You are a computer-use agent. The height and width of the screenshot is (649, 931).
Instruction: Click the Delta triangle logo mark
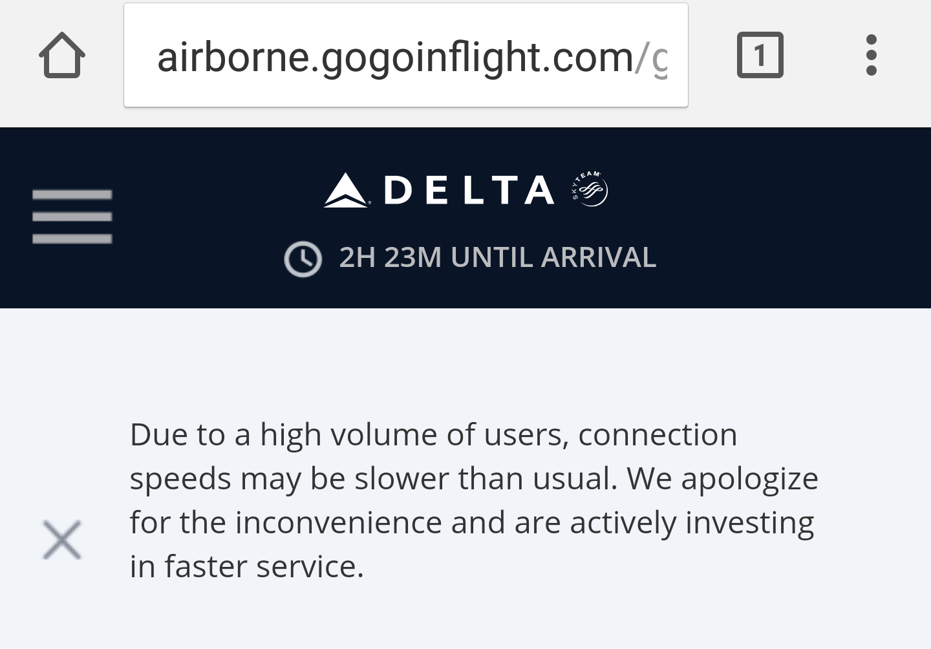coord(346,190)
